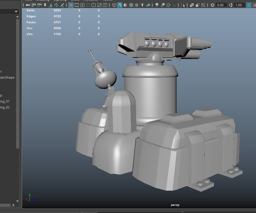Toggle the Film Gate overlay

click(x=77, y=5)
